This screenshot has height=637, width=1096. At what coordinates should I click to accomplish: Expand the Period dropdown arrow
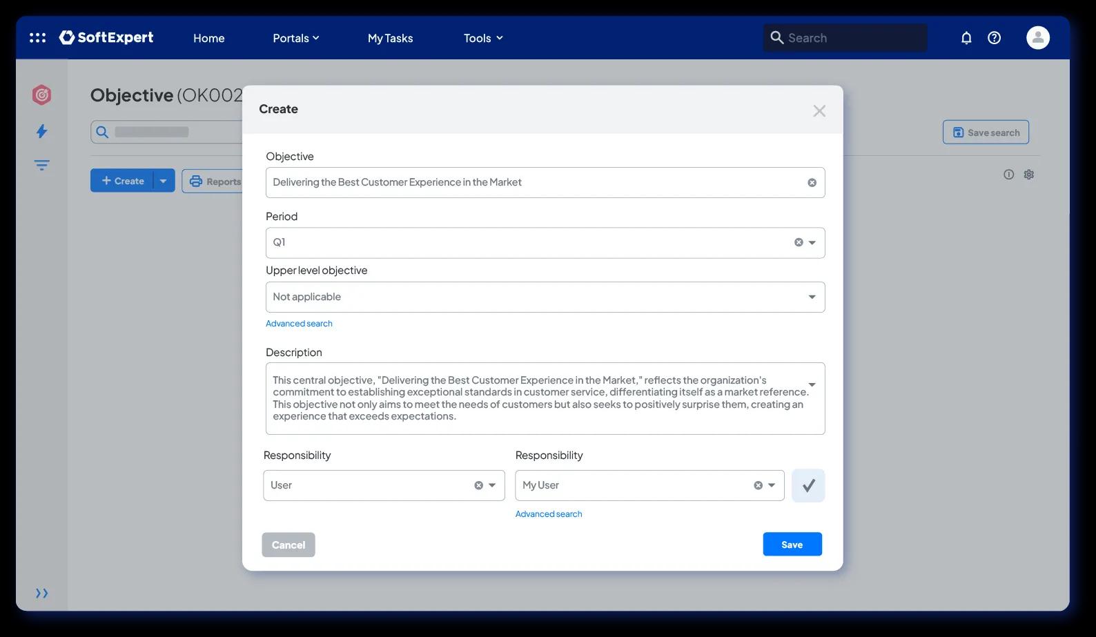point(812,242)
